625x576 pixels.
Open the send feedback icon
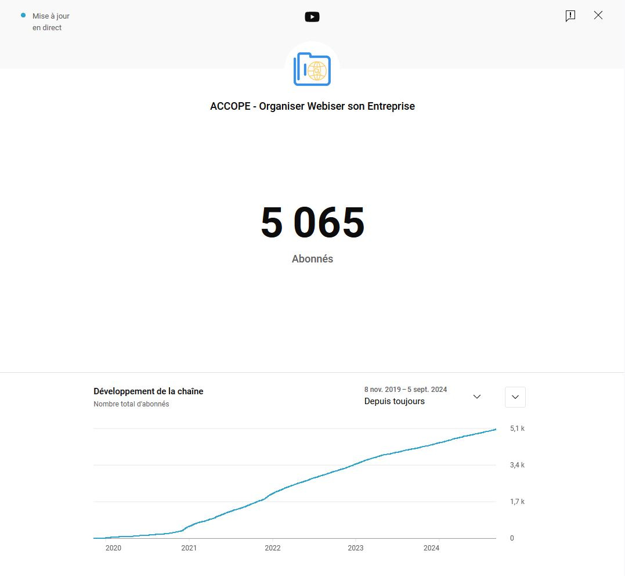coord(570,16)
